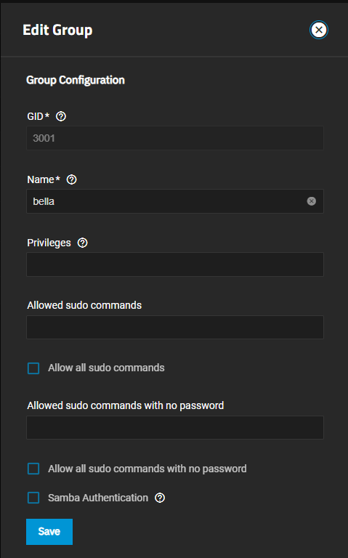The image size is (348, 558).
Task: Click the Samba Authentication label text
Action: click(98, 498)
